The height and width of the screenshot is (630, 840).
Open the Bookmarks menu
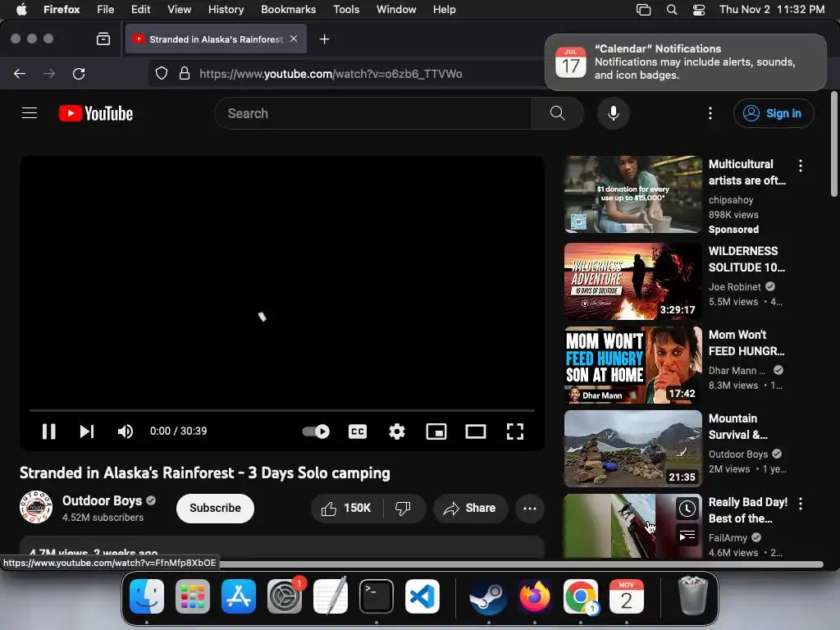tap(288, 9)
